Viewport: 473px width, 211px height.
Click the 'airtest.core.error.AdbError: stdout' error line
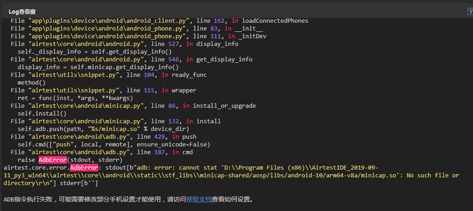191,168
